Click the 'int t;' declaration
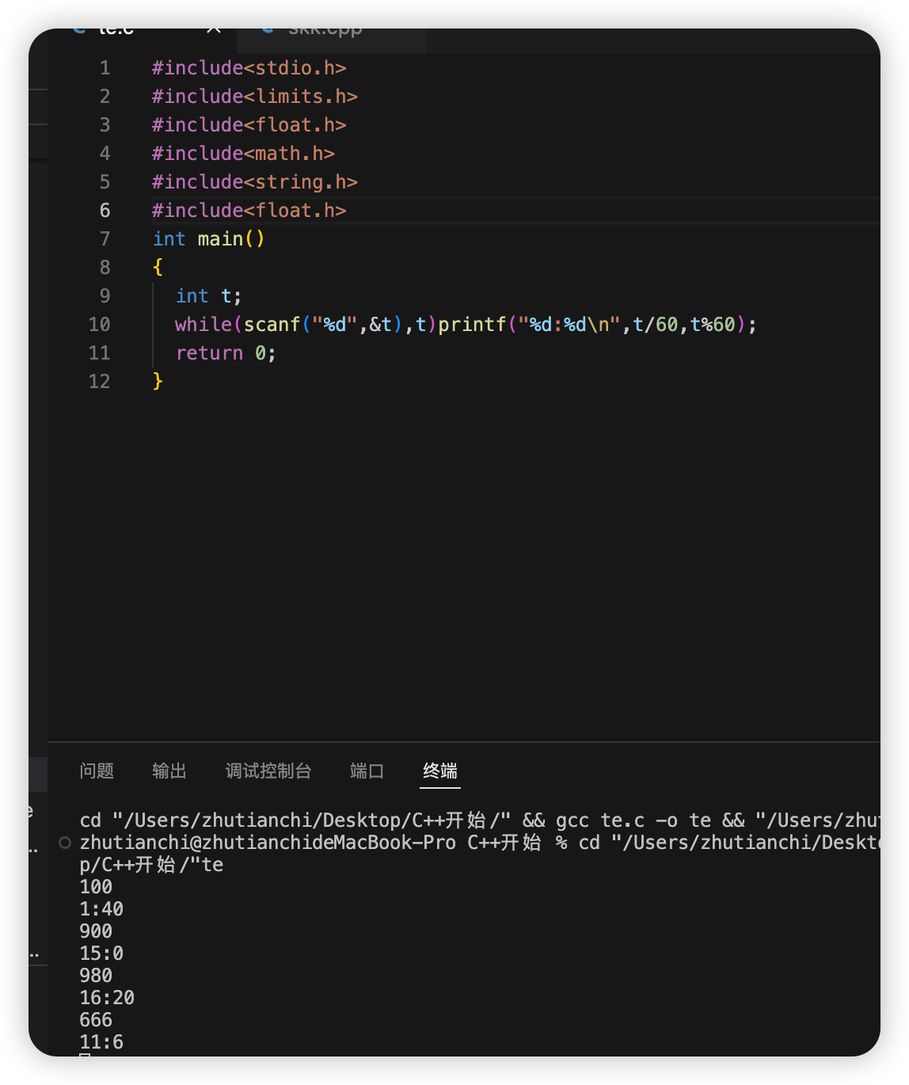This screenshot has height=1085, width=909. tap(208, 296)
